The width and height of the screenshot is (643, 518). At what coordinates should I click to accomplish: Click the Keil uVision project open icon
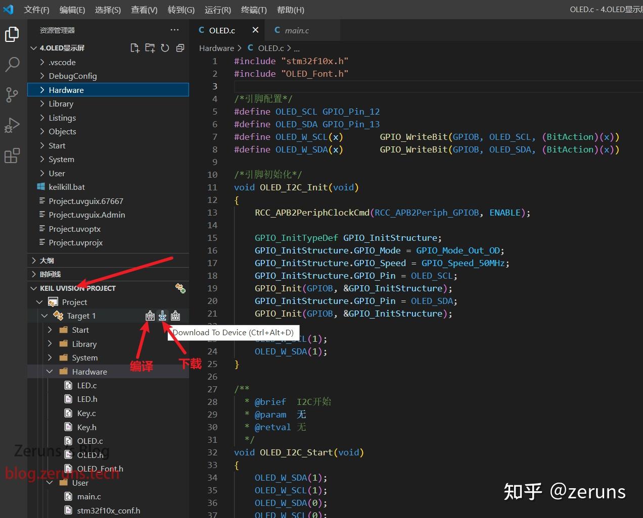pyautogui.click(x=180, y=288)
